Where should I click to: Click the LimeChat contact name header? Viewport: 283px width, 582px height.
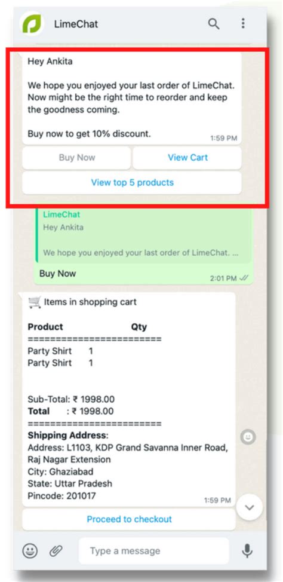tap(76, 24)
